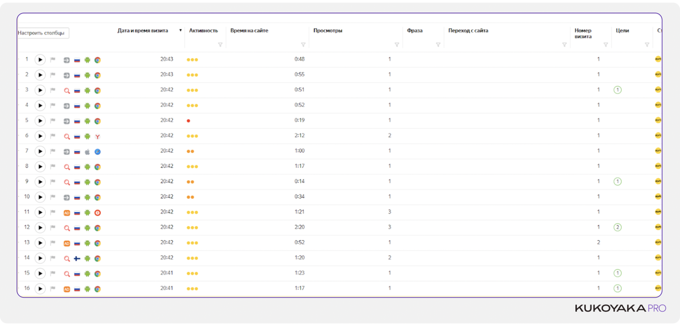680x326 pixels.
Task: Open the Время на сайте column filter
Action: point(303,45)
